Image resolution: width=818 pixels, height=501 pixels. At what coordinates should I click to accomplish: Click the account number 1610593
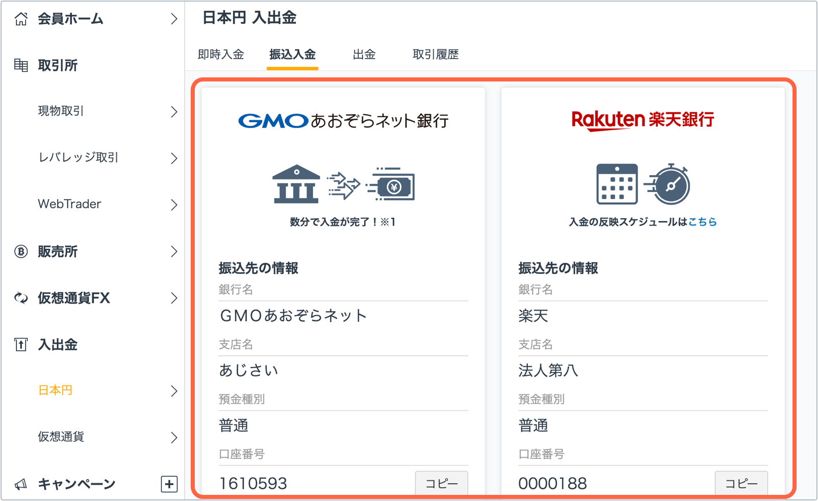(253, 483)
